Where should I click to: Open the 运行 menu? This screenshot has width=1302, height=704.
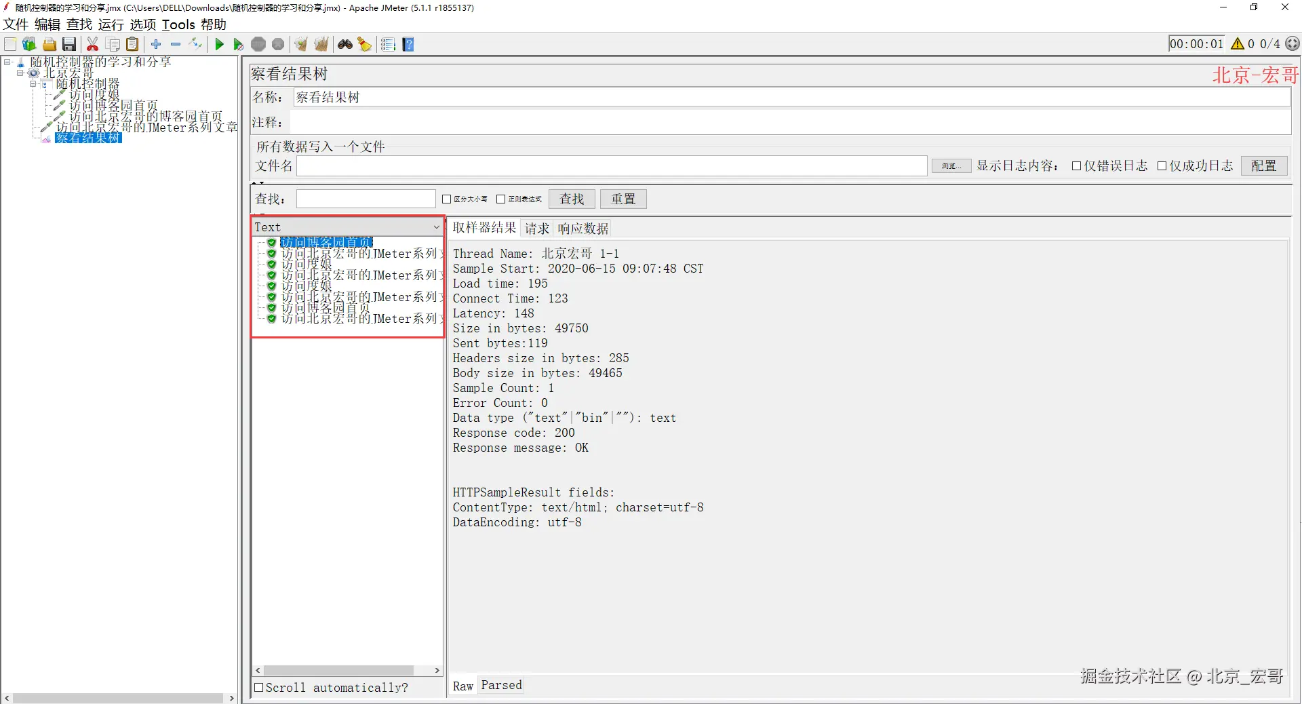(x=111, y=24)
